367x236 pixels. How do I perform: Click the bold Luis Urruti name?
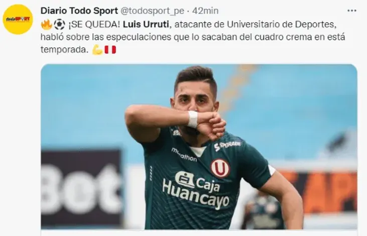[146, 24]
